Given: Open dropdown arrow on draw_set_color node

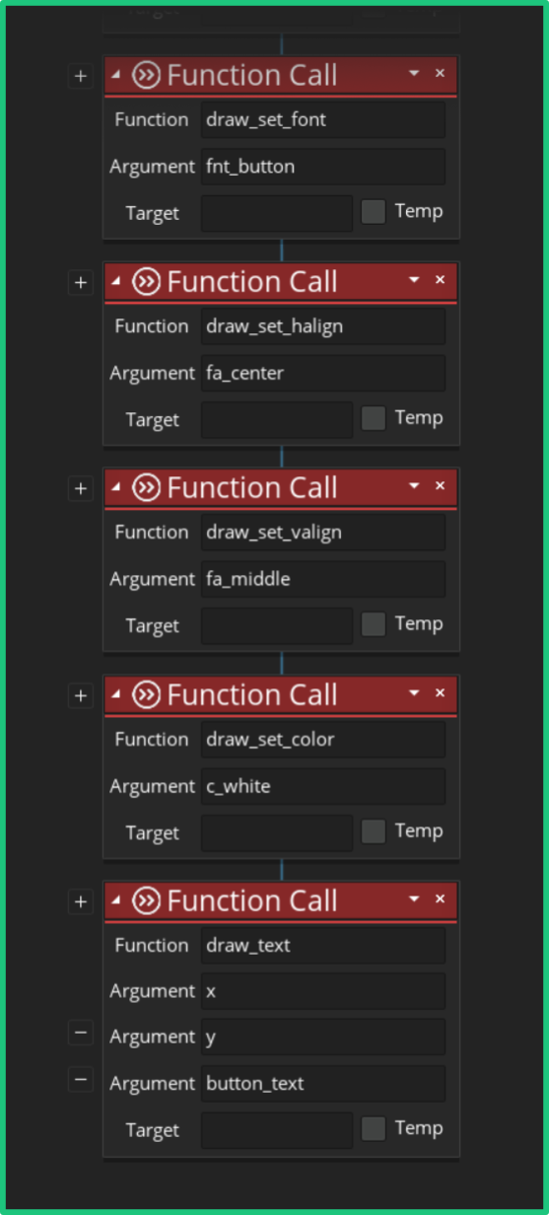Looking at the screenshot, I should [414, 693].
